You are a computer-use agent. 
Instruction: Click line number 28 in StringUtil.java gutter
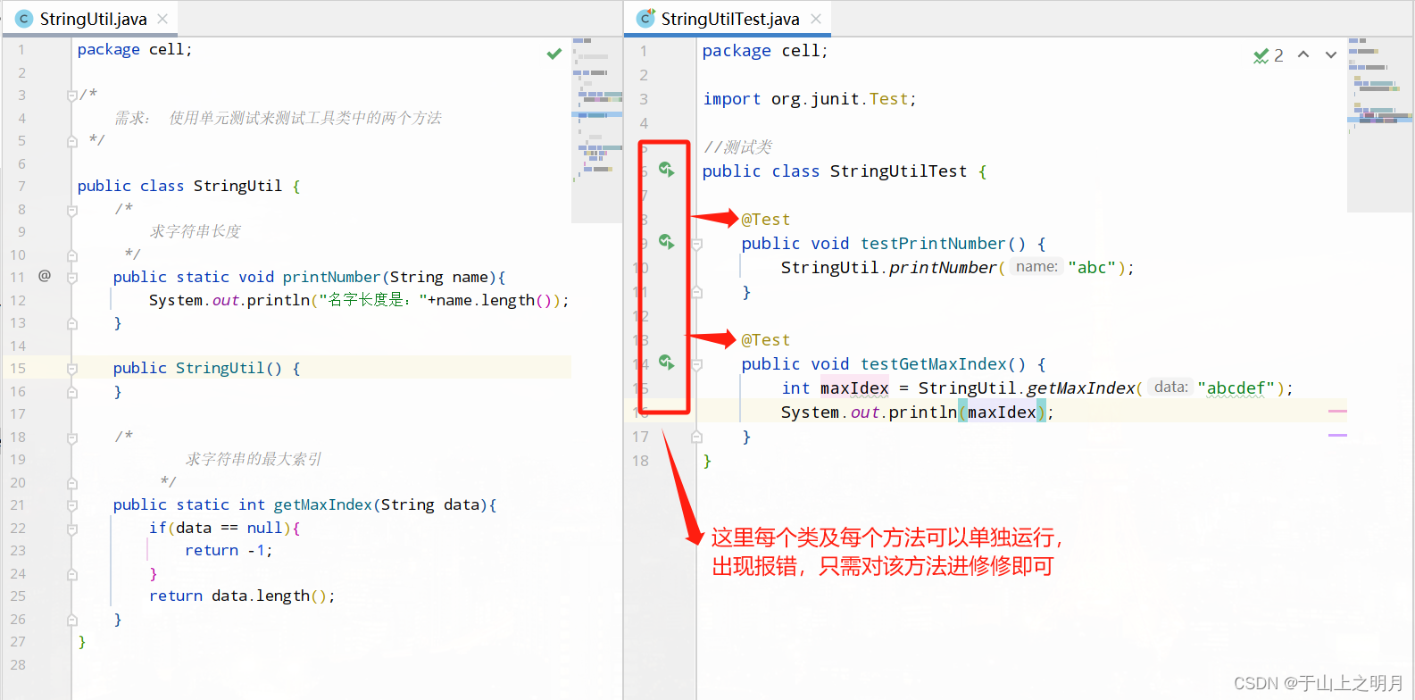pos(18,665)
